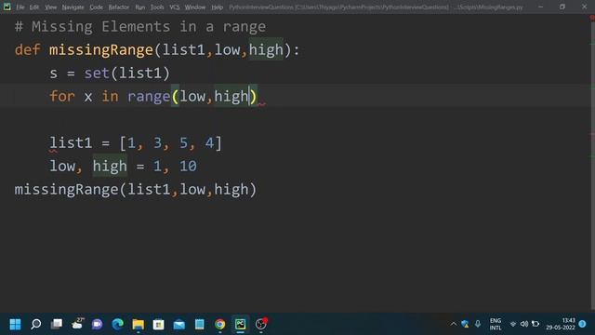
Task: Open the View menu
Action: coord(50,7)
